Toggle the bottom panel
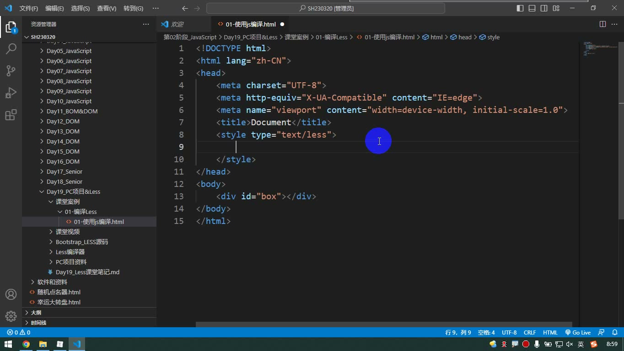This screenshot has width=624, height=351. [532, 8]
